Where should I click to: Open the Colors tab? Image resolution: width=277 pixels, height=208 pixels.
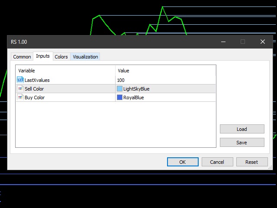(x=61, y=57)
